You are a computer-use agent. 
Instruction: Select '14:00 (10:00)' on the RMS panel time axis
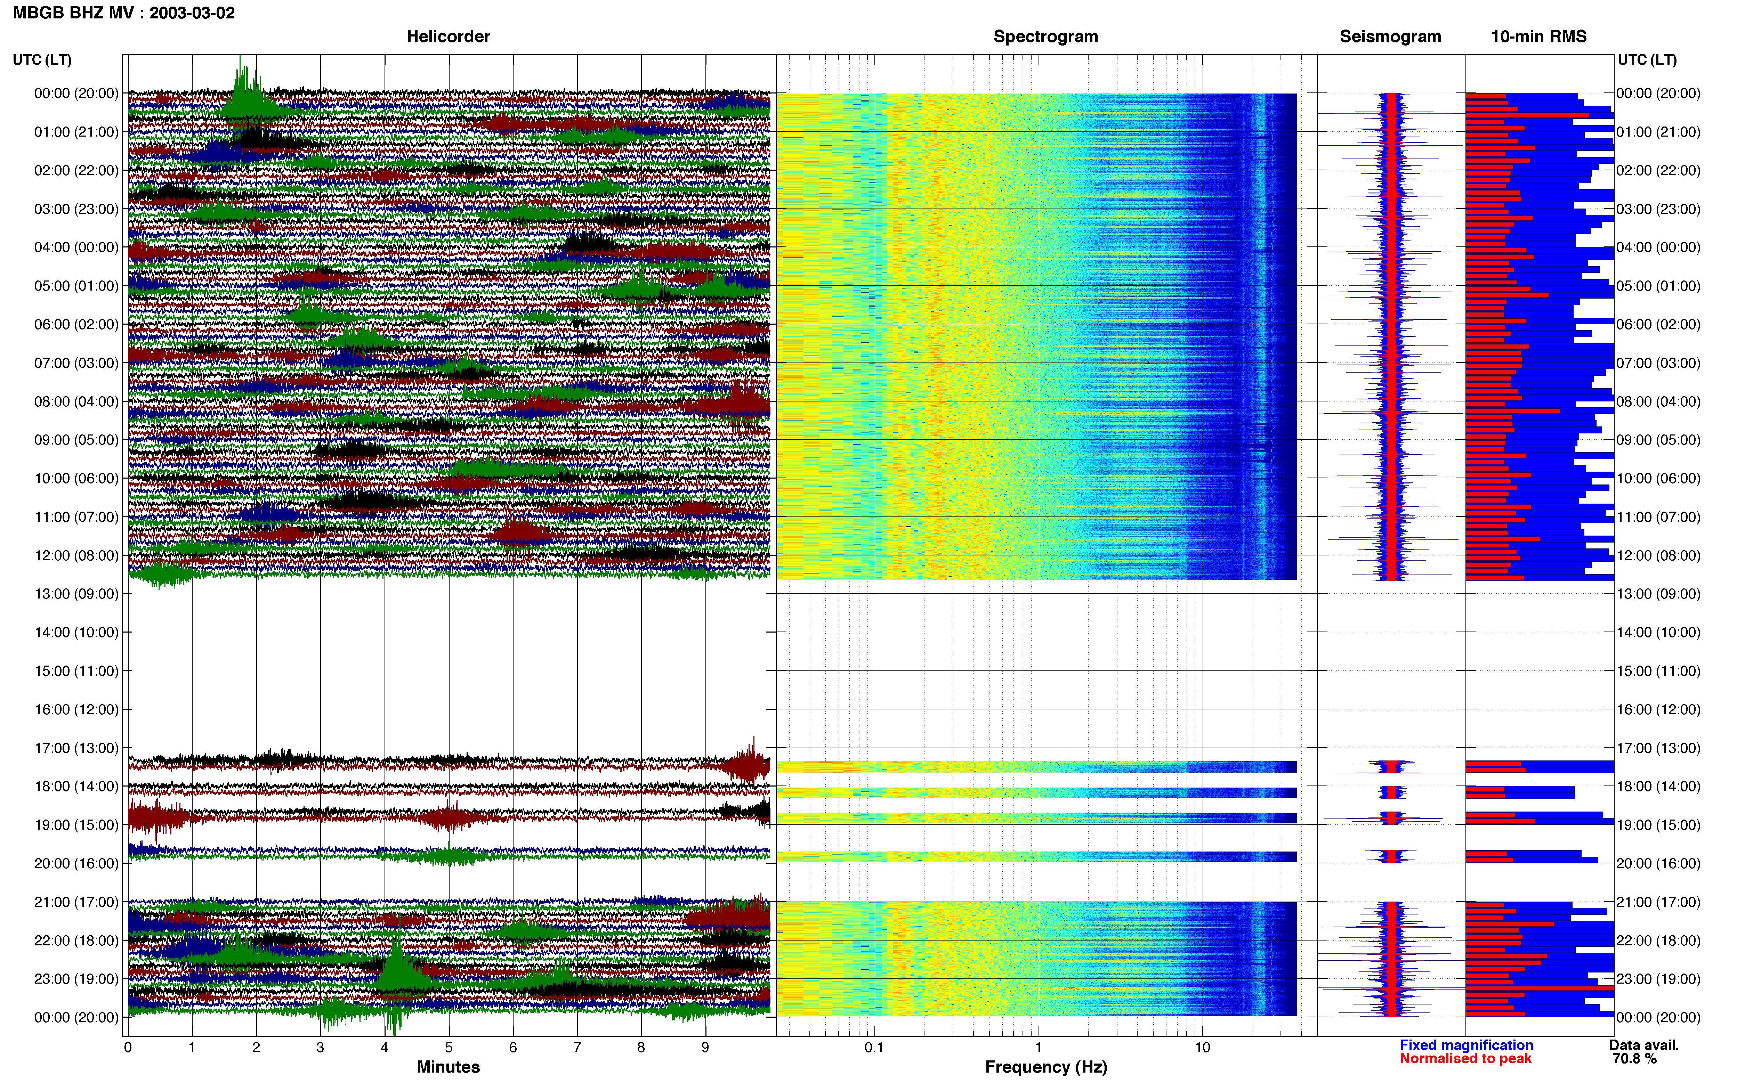1658,633
